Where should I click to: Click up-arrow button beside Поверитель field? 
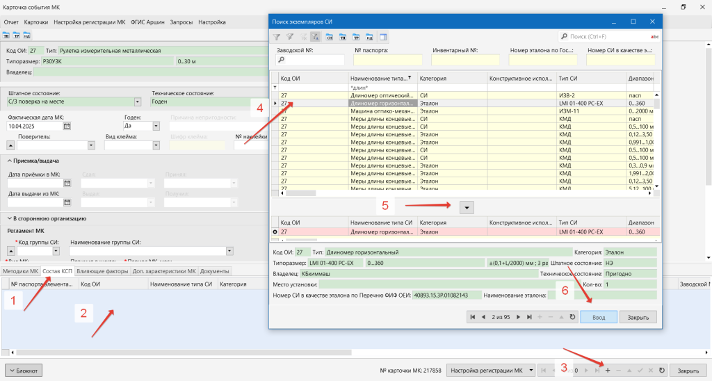[x=10, y=146]
